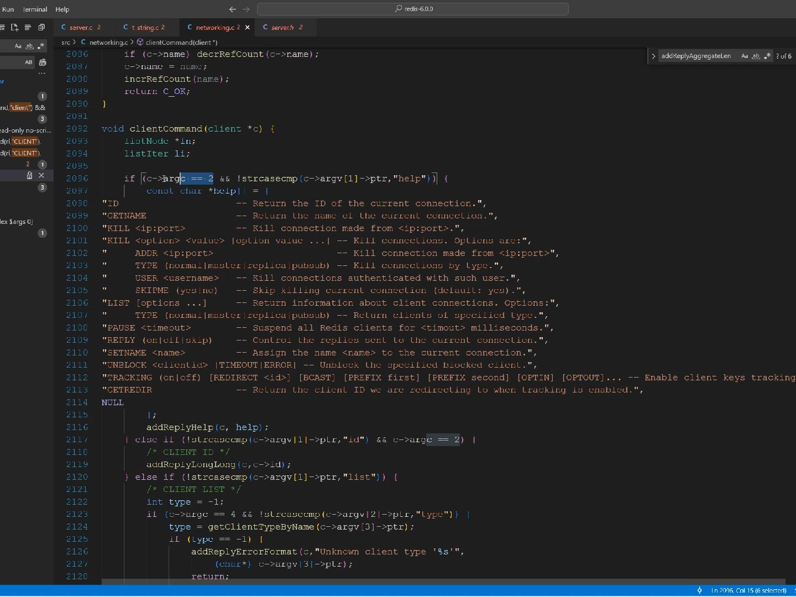This screenshot has height=597, width=796.
Task: Open the Terminal menu
Action: click(35, 9)
